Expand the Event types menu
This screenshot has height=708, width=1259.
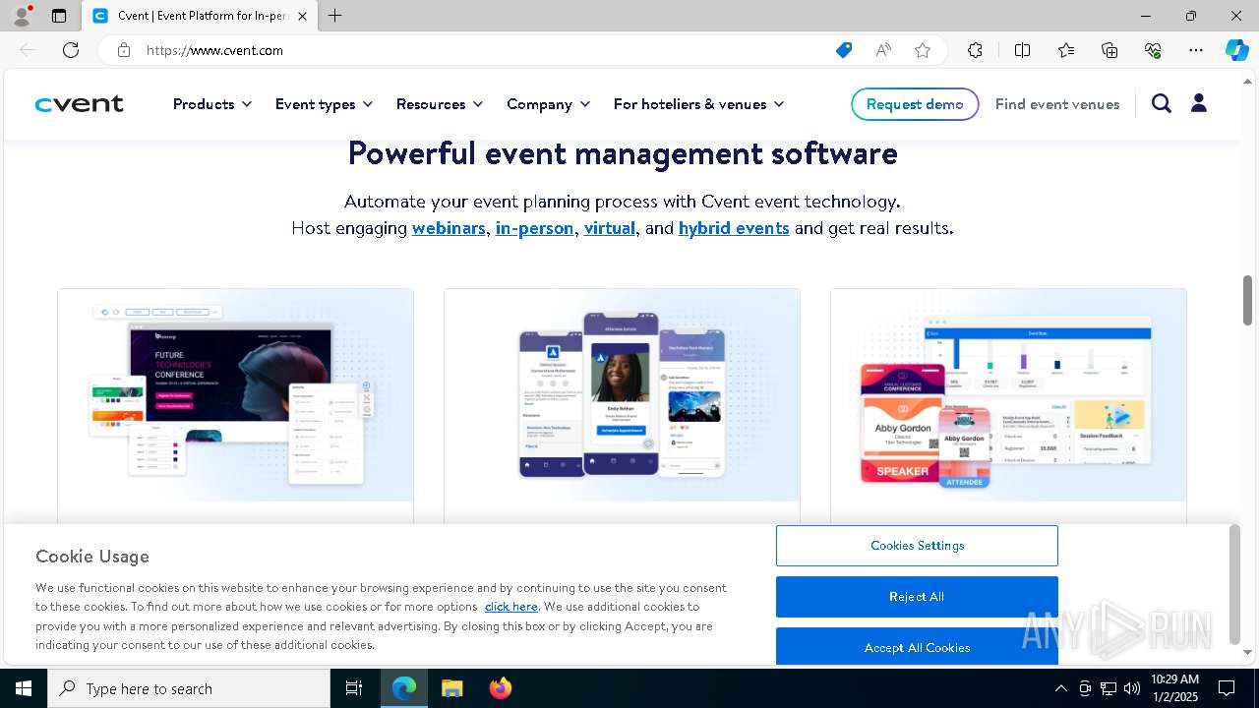point(324,104)
